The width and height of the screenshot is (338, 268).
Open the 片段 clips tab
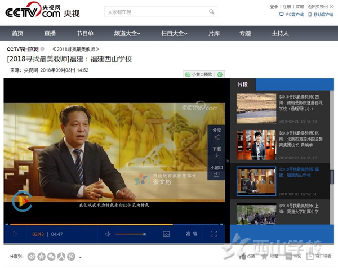coord(243,84)
